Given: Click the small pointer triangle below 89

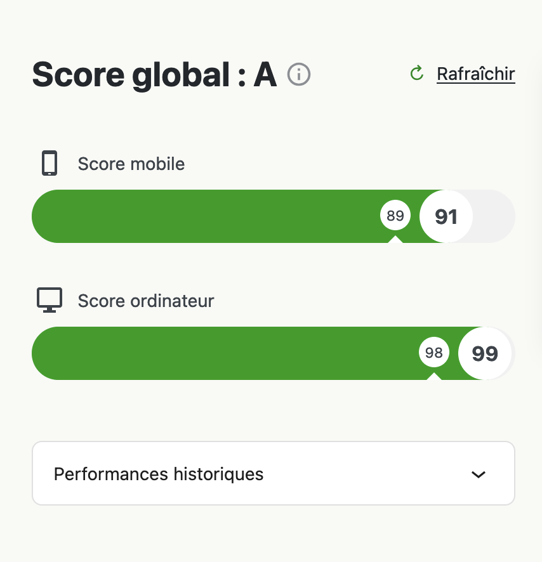Looking at the screenshot, I should point(395,239).
